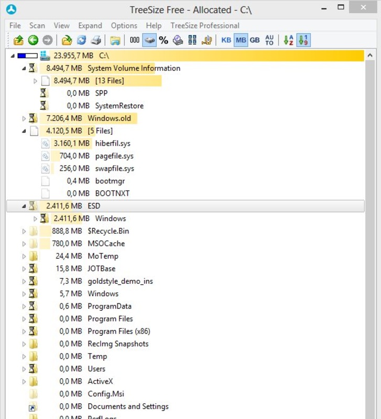Collapse the [5 Files] group
Viewport: 381px width, 419px height.
pyautogui.click(x=24, y=131)
